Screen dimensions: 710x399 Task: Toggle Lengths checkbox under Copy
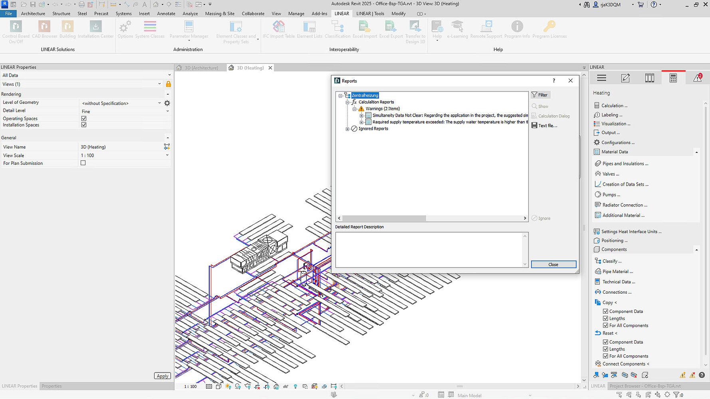pyautogui.click(x=605, y=318)
